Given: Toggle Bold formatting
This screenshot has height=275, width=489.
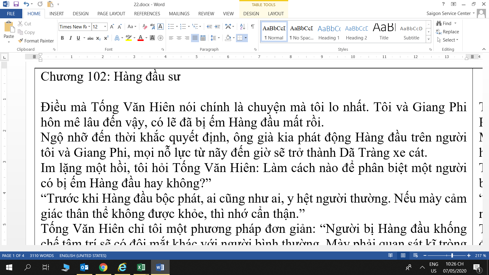Looking at the screenshot, I should 62,38.
